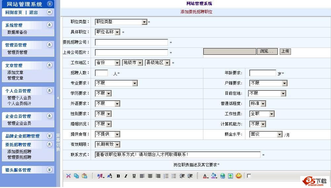Open the 有效期限 dropdown
The image size is (331, 188).
point(108,144)
